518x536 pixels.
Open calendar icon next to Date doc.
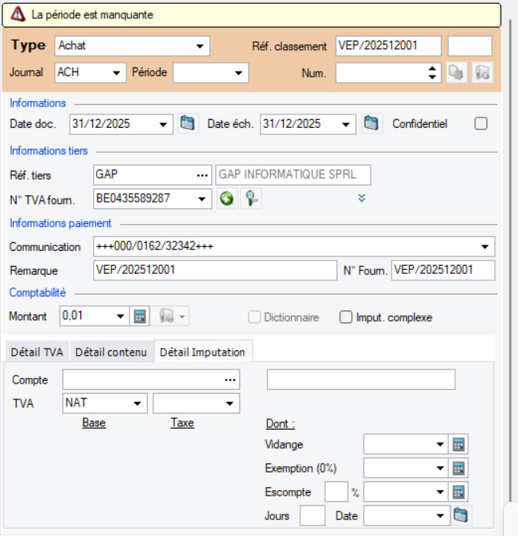187,123
